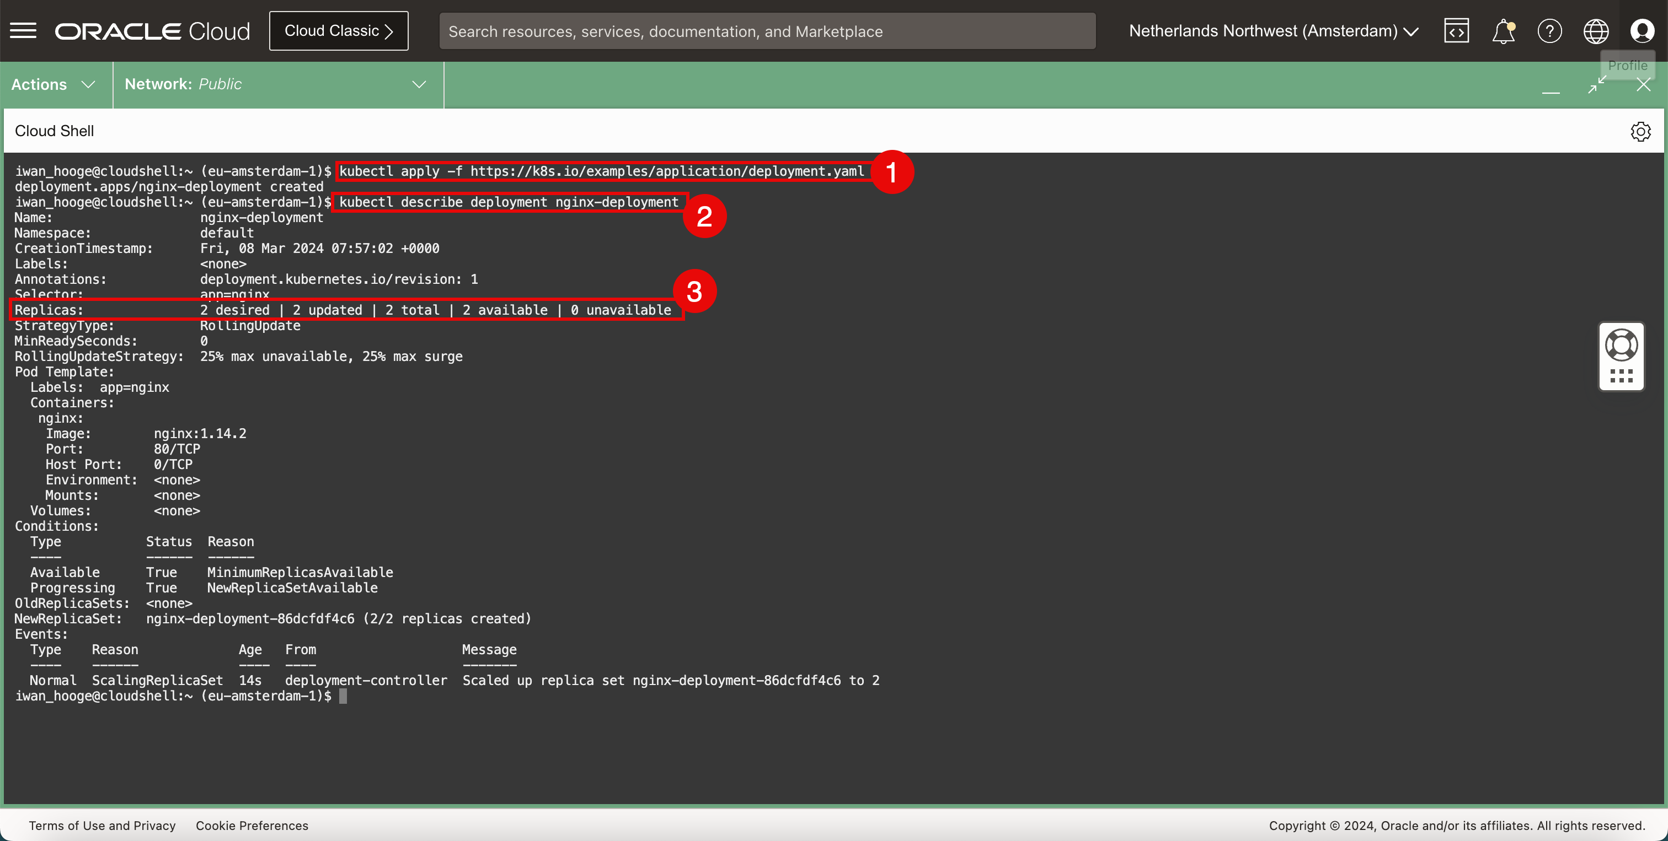Click the Oracle Cloud logo
Image resolution: width=1668 pixels, height=841 pixels.
click(153, 31)
